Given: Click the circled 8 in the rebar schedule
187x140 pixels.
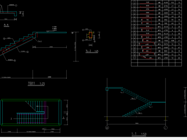Looking at the screenshot, I should [x=134, y=26].
